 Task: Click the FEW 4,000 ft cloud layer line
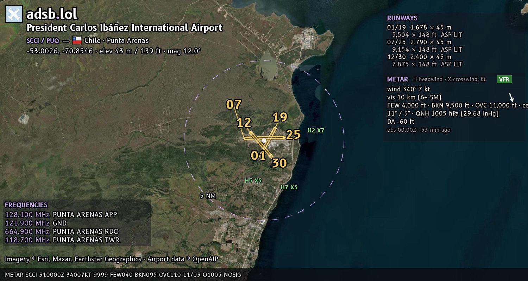coord(457,105)
